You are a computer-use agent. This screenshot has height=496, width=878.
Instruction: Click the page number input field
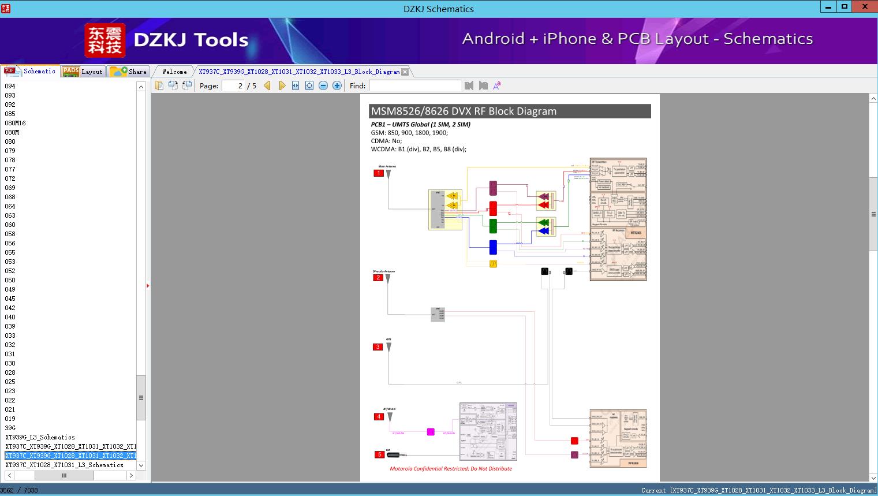[233, 85]
